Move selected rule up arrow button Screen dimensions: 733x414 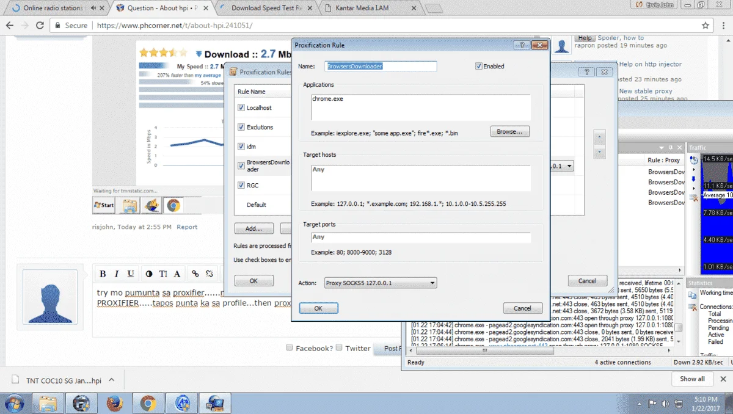coord(600,137)
